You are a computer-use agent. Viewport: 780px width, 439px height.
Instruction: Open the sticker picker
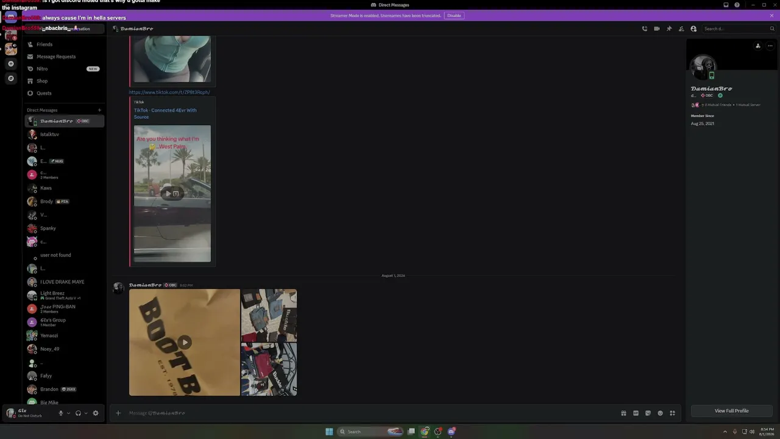coord(648,413)
